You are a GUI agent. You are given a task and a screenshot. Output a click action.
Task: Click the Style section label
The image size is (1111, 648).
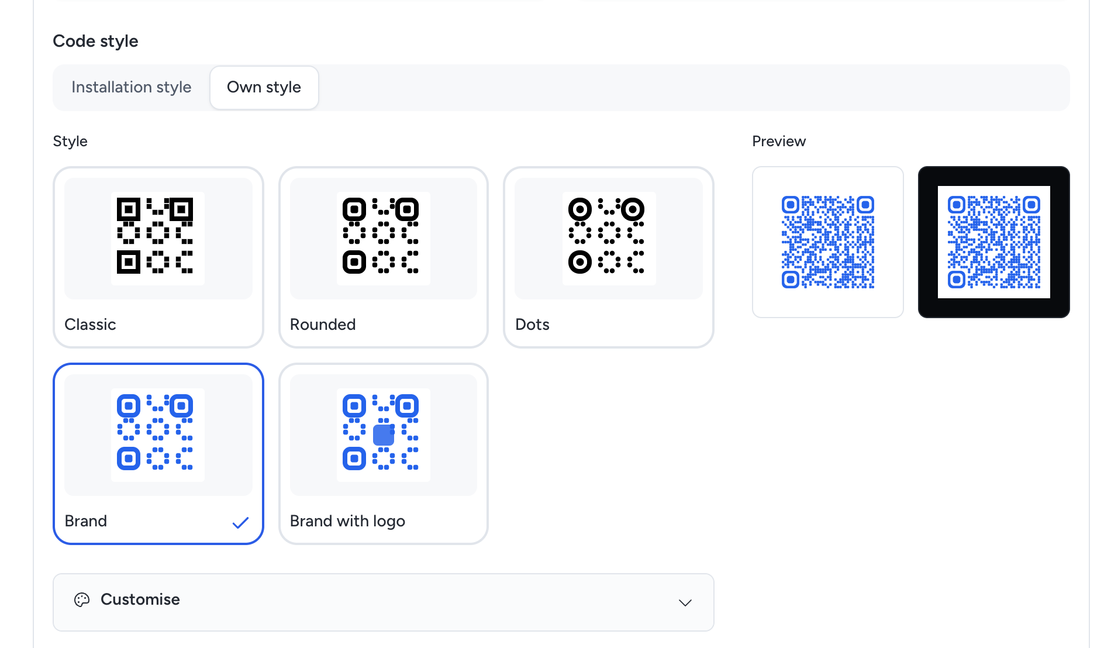[70, 141]
